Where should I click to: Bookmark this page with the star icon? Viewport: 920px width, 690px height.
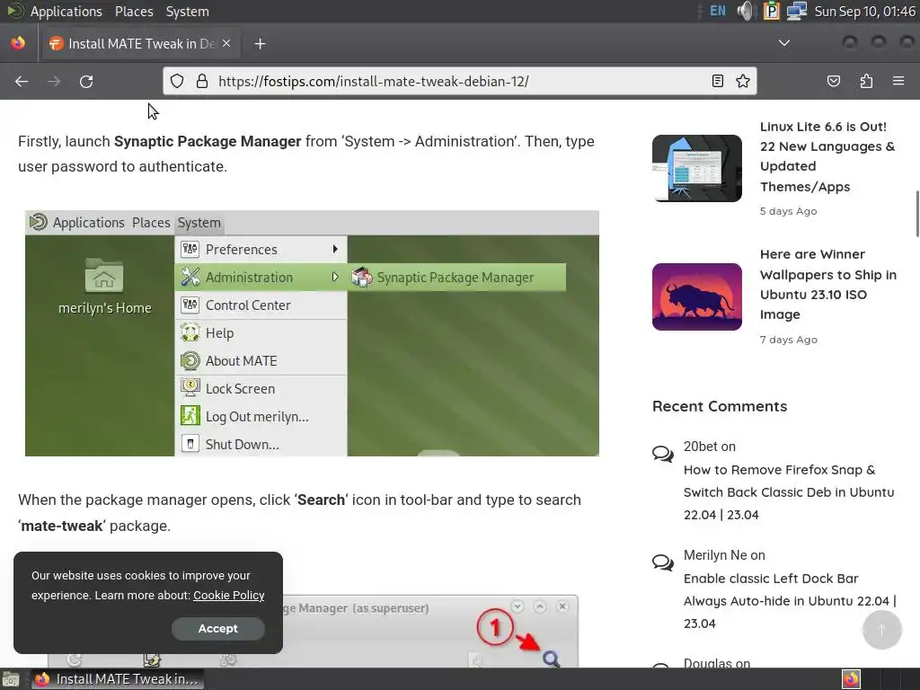click(743, 81)
